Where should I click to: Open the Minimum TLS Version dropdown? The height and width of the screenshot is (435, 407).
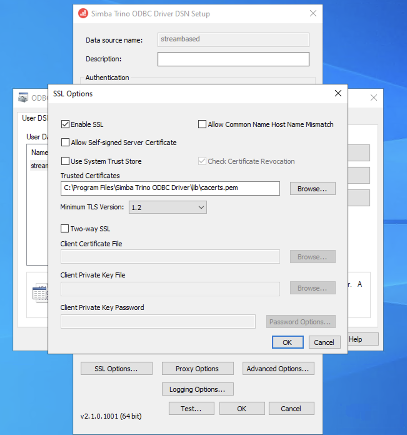coord(168,207)
